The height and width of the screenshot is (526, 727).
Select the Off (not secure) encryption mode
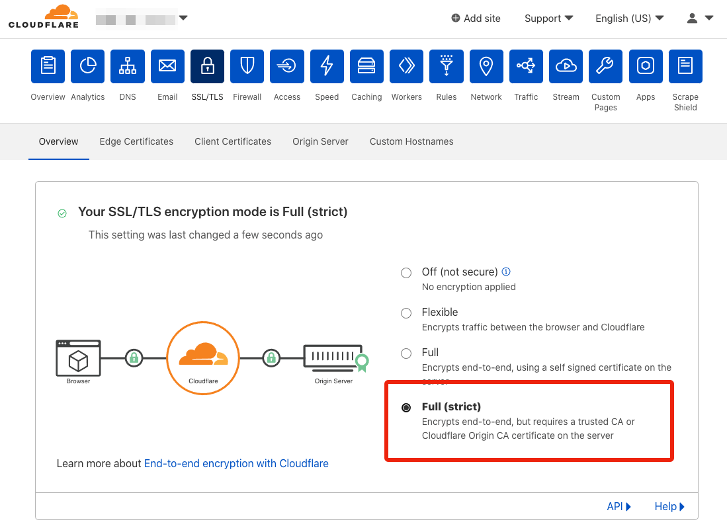[406, 272]
